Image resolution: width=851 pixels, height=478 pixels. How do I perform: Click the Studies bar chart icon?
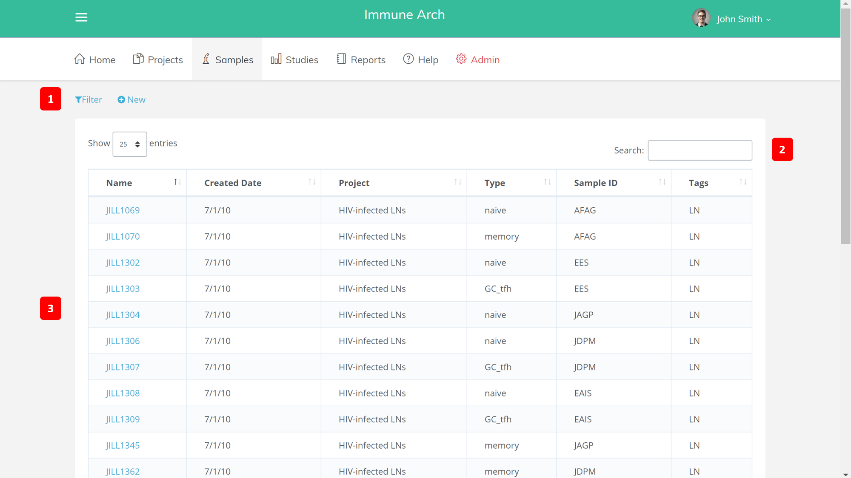tap(276, 59)
